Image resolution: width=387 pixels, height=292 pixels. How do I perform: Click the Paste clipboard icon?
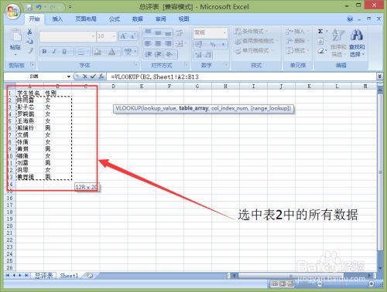coord(16,39)
